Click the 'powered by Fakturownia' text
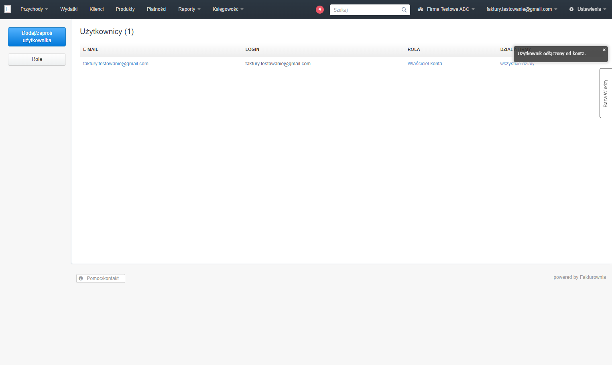Image resolution: width=612 pixels, height=365 pixels. coord(579,277)
